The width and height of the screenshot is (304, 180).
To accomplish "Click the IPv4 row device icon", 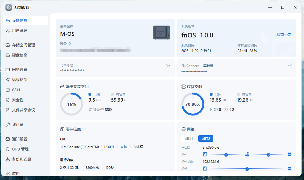I will (x=205, y=154).
